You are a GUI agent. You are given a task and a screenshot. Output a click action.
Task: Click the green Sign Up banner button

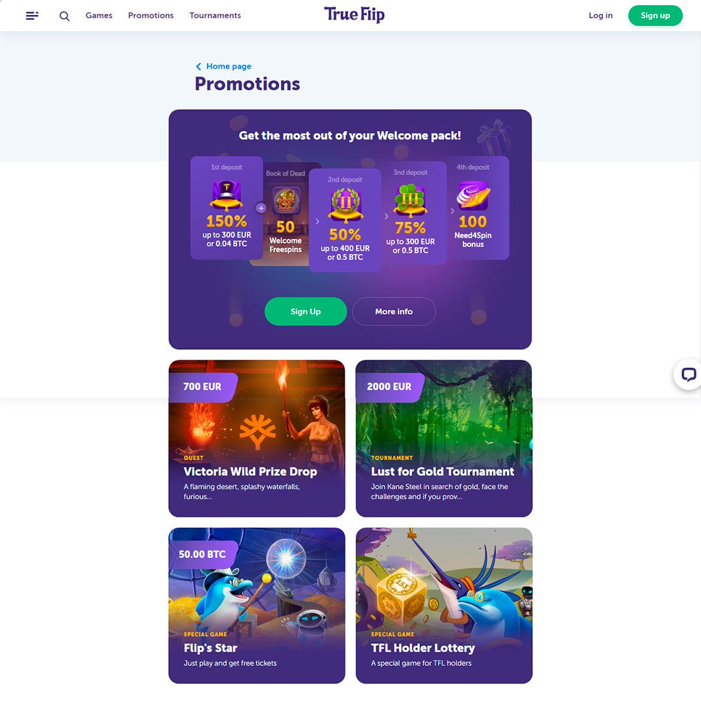(306, 312)
